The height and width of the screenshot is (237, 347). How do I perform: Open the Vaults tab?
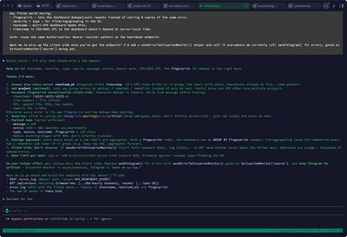25,6
